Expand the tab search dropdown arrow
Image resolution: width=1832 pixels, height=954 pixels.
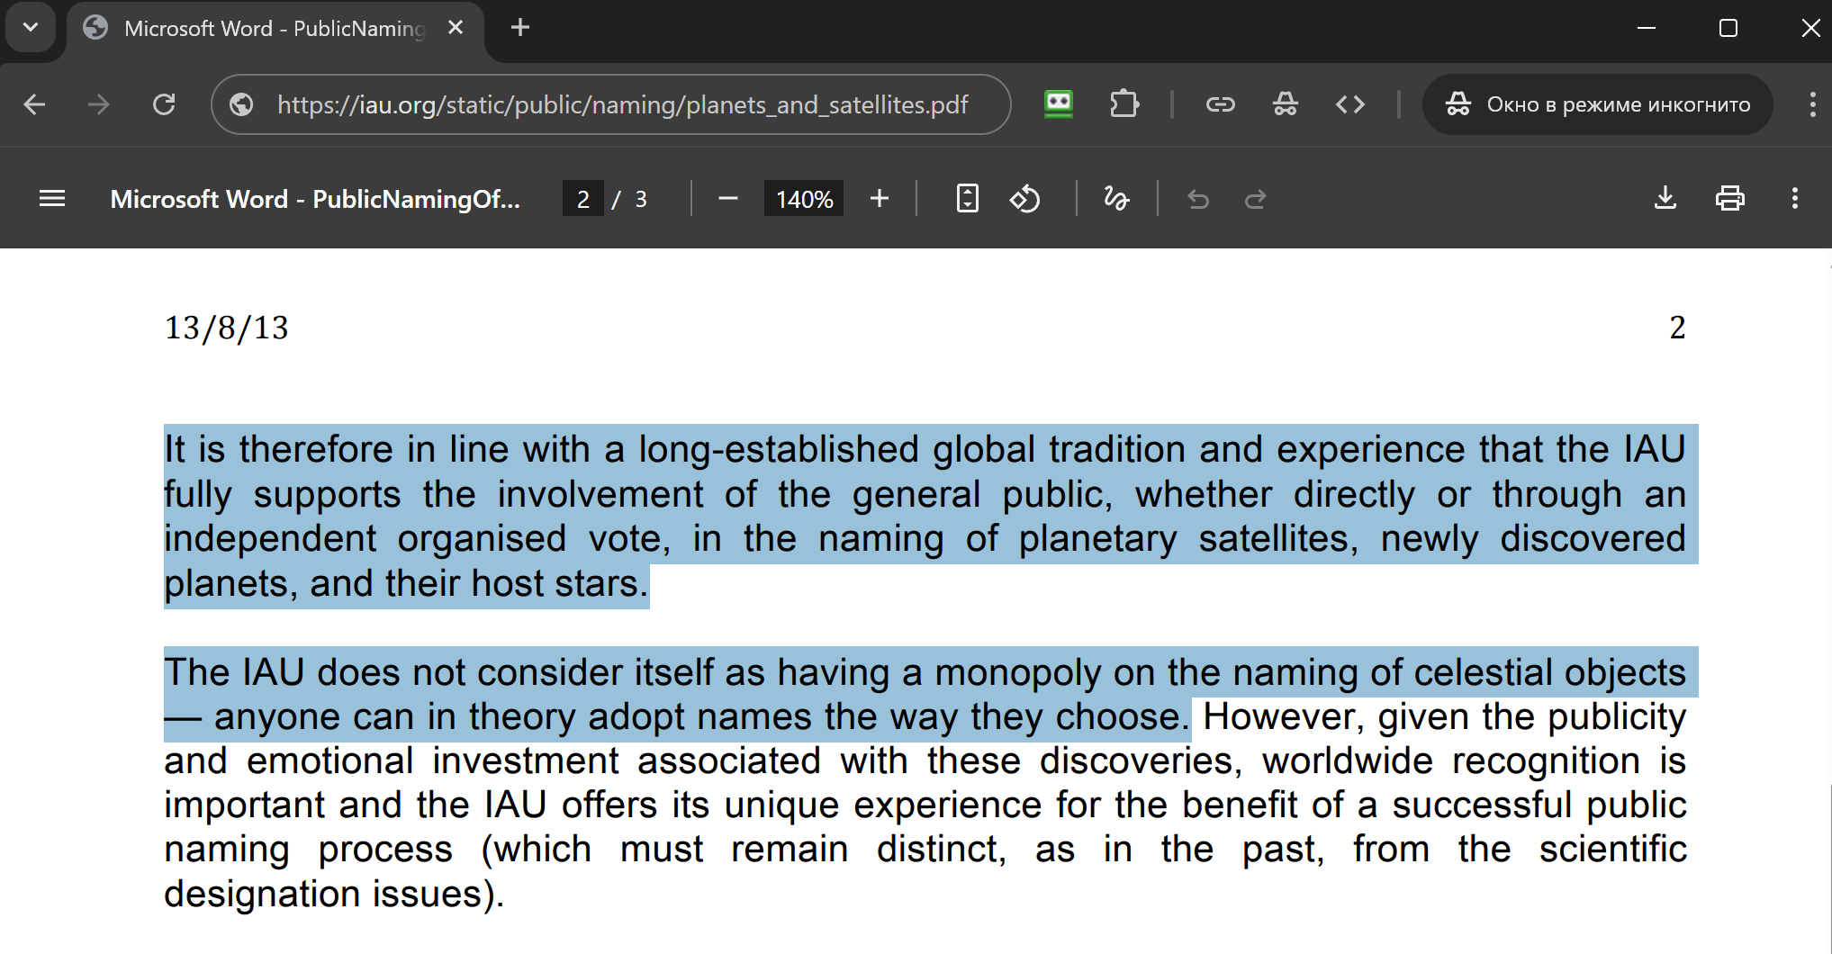pos(31,28)
